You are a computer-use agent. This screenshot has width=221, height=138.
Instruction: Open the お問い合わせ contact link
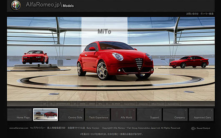(192, 14)
